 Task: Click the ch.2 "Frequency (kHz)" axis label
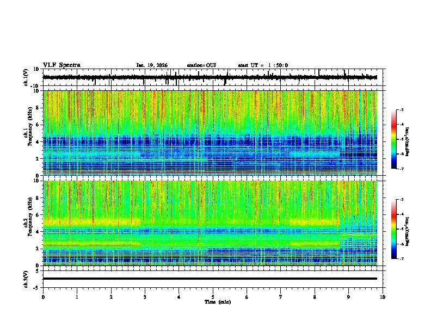point(30,216)
